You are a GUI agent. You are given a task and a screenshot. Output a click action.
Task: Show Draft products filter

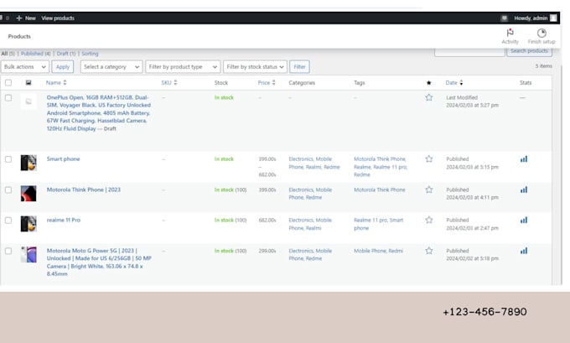[65, 54]
